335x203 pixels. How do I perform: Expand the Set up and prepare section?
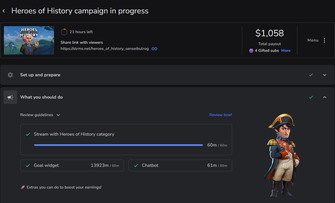[324, 75]
